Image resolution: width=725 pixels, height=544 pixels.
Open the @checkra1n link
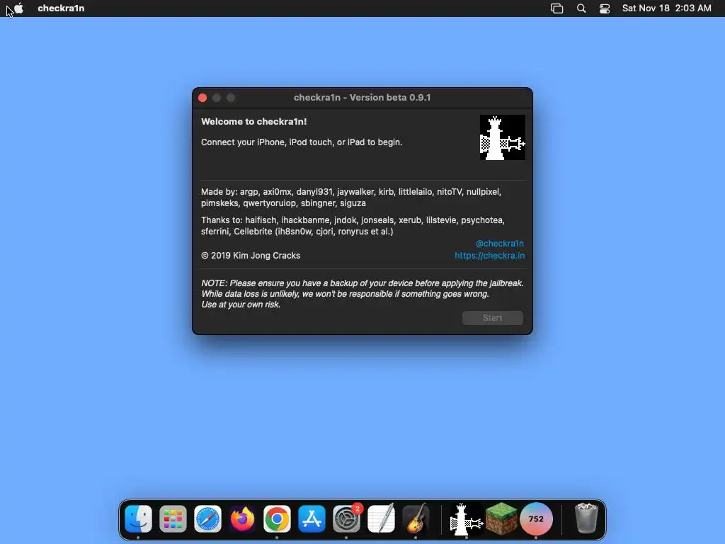tap(499, 244)
